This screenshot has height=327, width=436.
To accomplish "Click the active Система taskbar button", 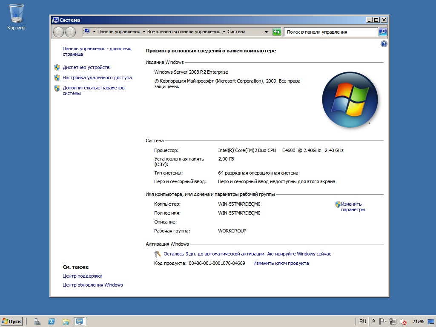I will pyautogui.click(x=80, y=321).
